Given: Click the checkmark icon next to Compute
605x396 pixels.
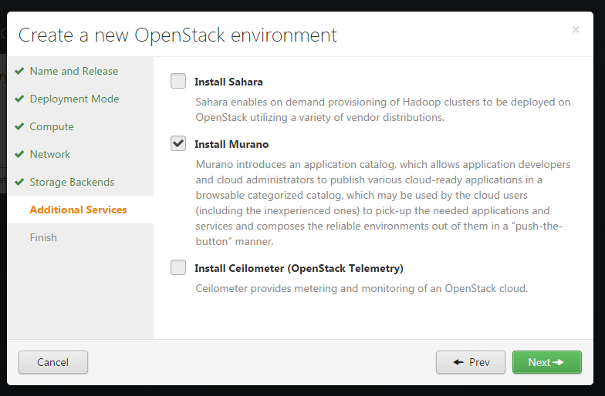Looking at the screenshot, I should coord(19,126).
